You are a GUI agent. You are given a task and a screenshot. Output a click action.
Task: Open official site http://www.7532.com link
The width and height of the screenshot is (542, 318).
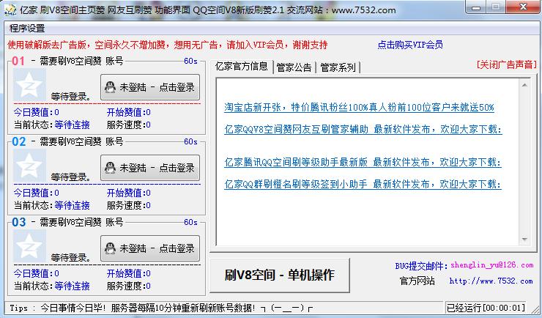tap(491, 281)
